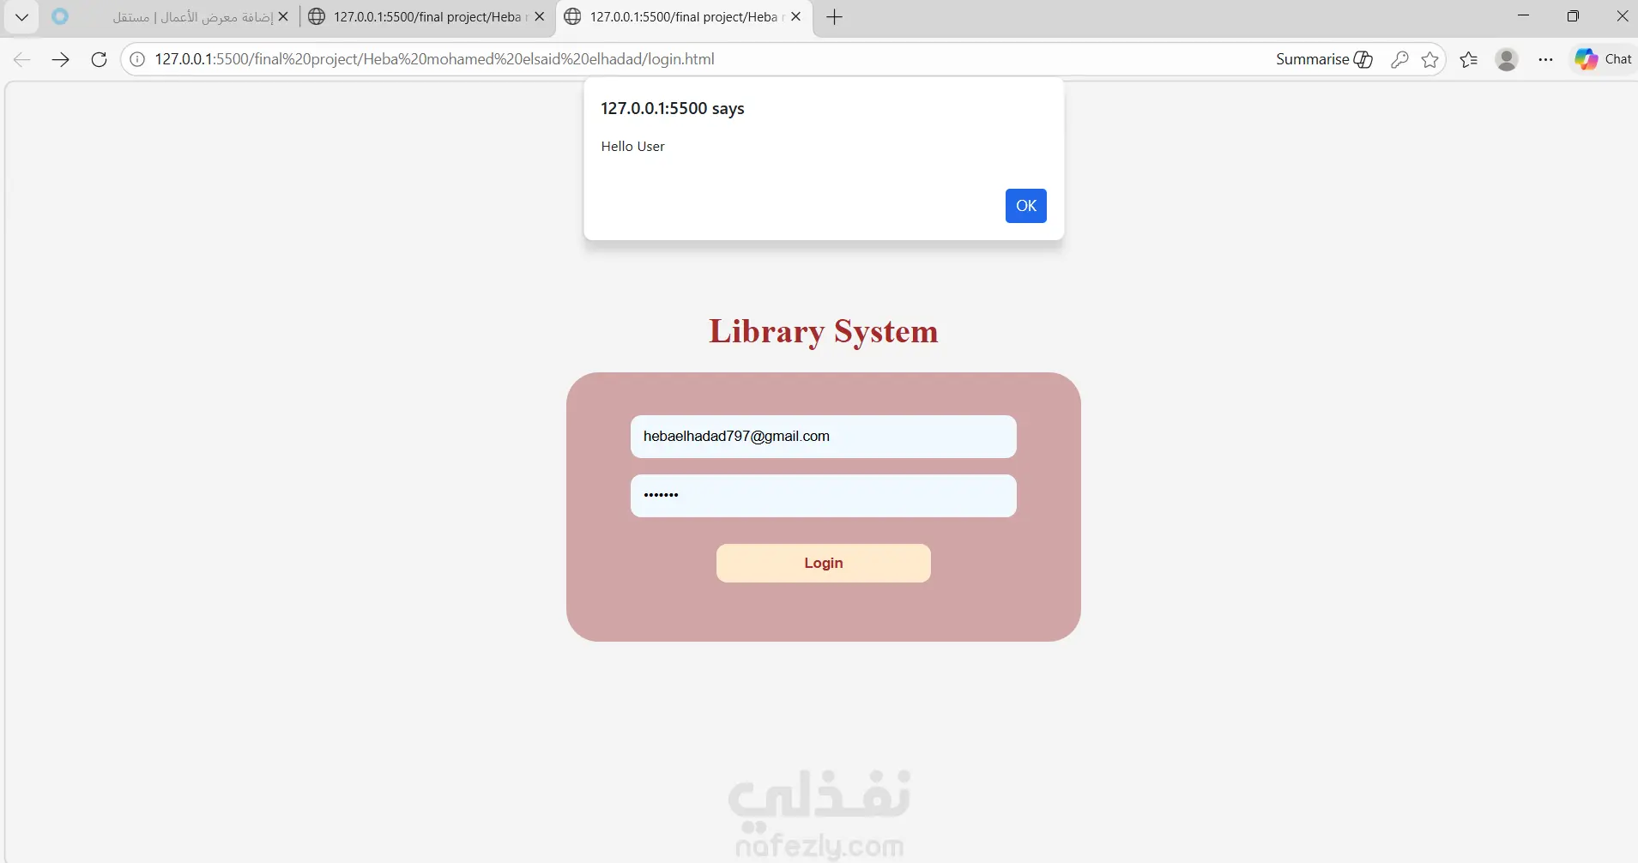Click the email input field

click(x=823, y=437)
